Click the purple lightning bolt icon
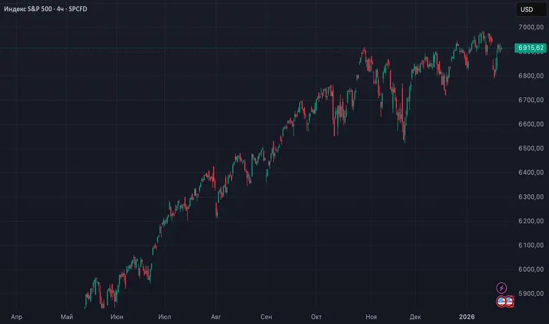 click(x=501, y=288)
